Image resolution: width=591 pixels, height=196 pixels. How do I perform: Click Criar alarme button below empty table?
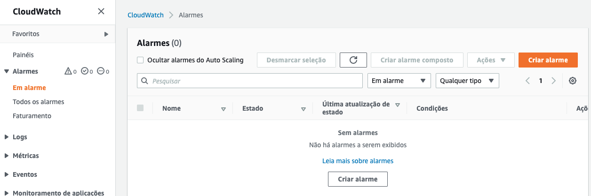point(358,179)
